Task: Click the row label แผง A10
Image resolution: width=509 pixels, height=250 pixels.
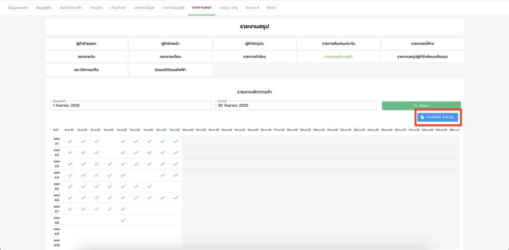Action: 57,243
